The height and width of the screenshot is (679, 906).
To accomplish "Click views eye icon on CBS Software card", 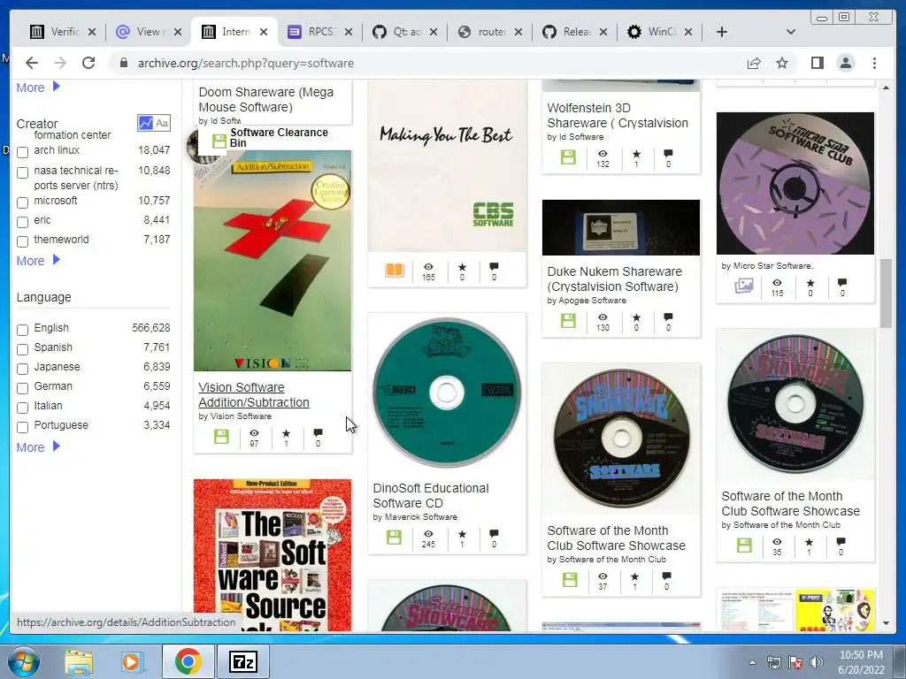I will pyautogui.click(x=428, y=267).
